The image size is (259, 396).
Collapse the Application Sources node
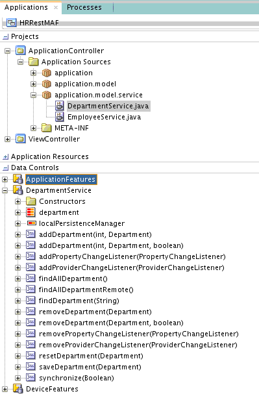(21, 62)
